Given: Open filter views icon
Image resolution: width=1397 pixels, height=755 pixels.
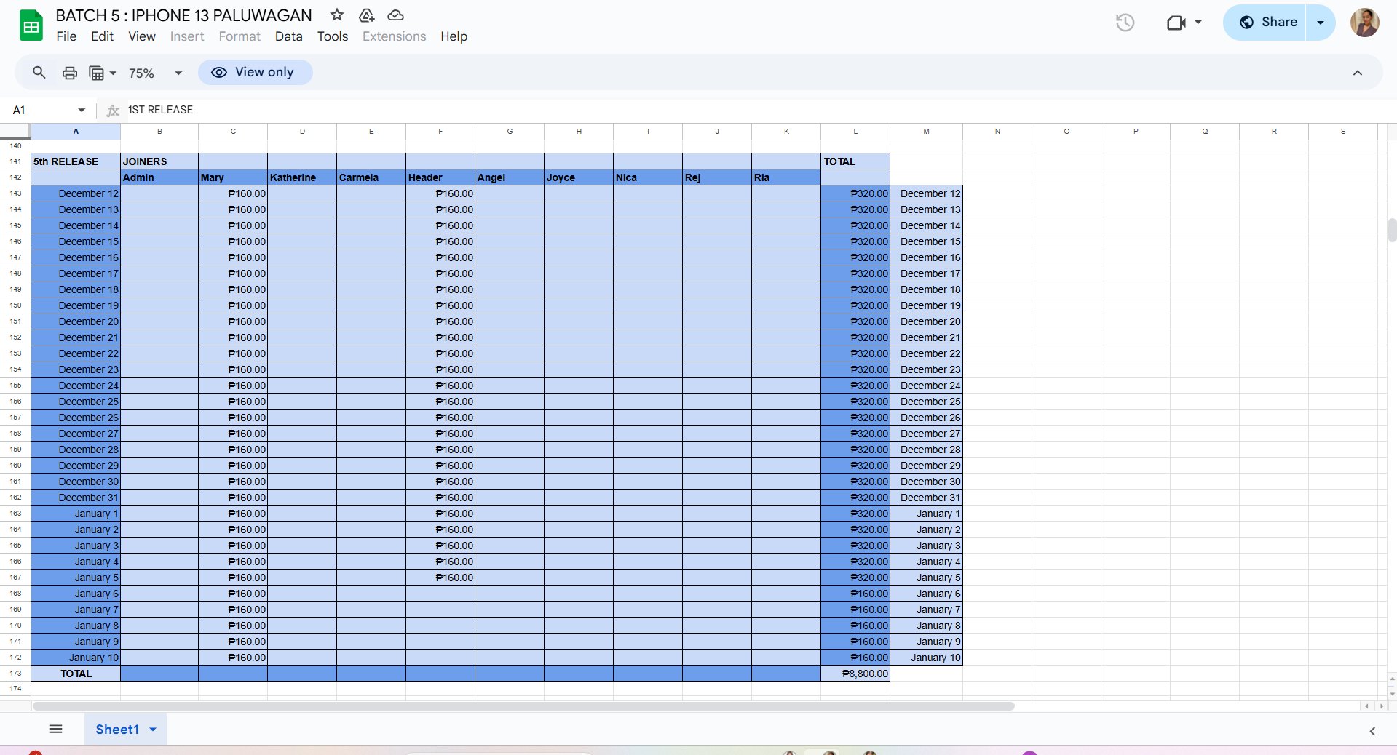Looking at the screenshot, I should point(96,73).
